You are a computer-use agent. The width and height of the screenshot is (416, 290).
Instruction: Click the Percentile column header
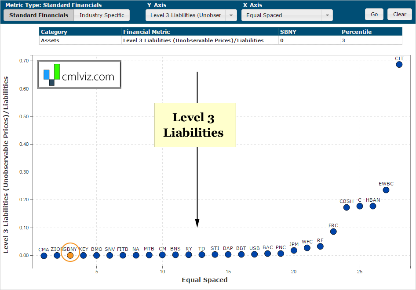tap(371, 32)
